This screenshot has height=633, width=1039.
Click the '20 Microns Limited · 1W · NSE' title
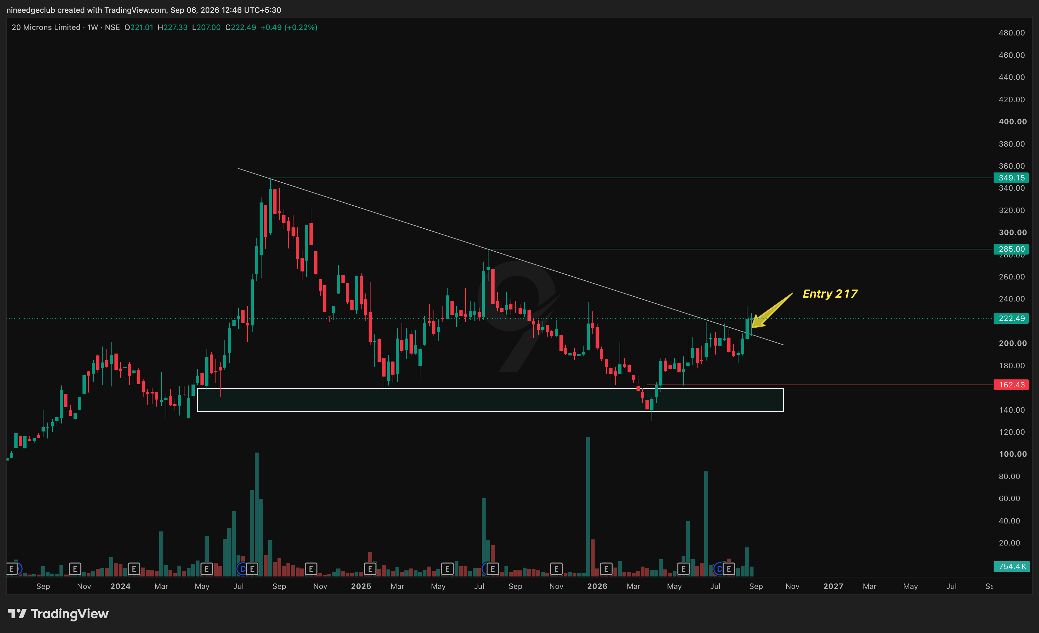[65, 27]
